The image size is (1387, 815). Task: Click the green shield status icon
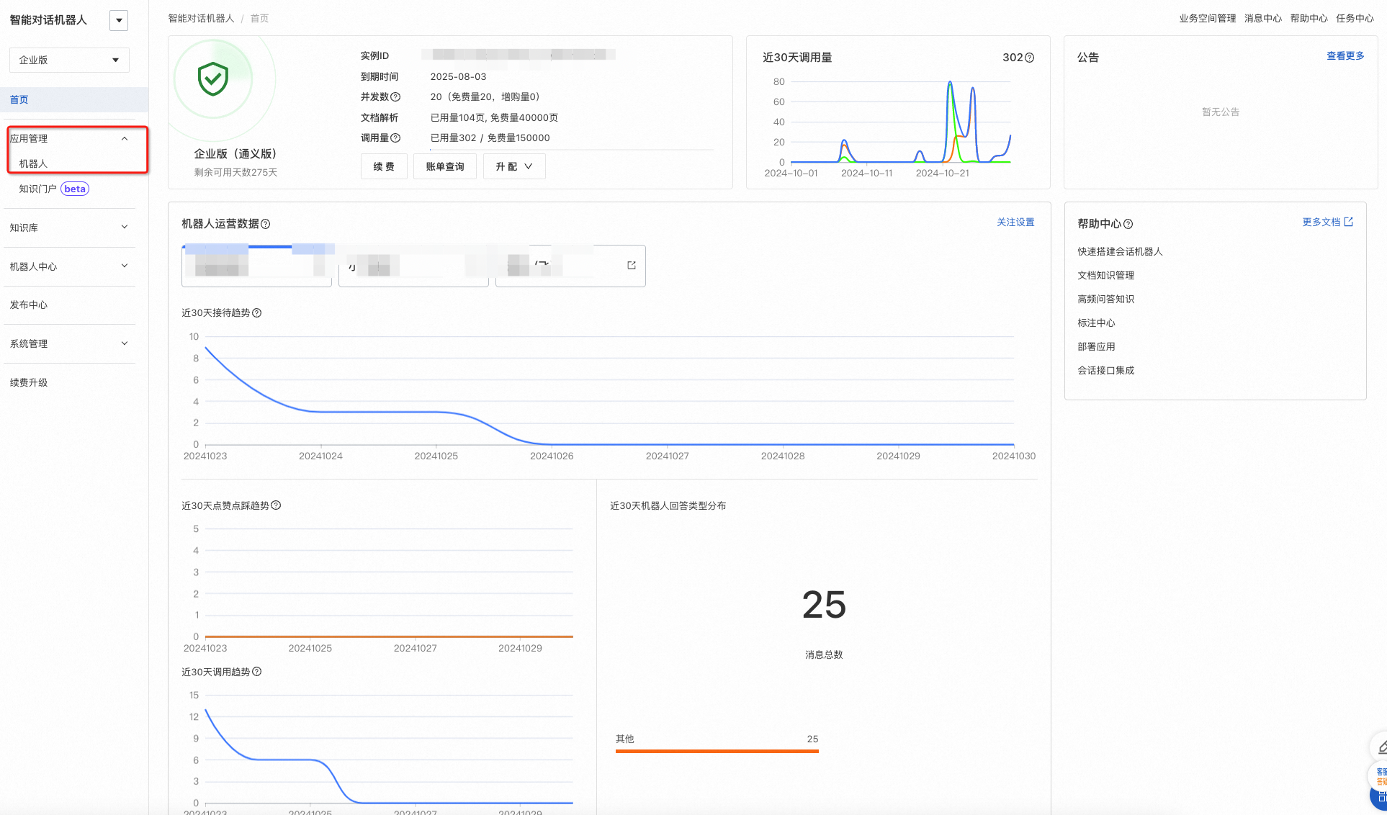click(x=213, y=79)
